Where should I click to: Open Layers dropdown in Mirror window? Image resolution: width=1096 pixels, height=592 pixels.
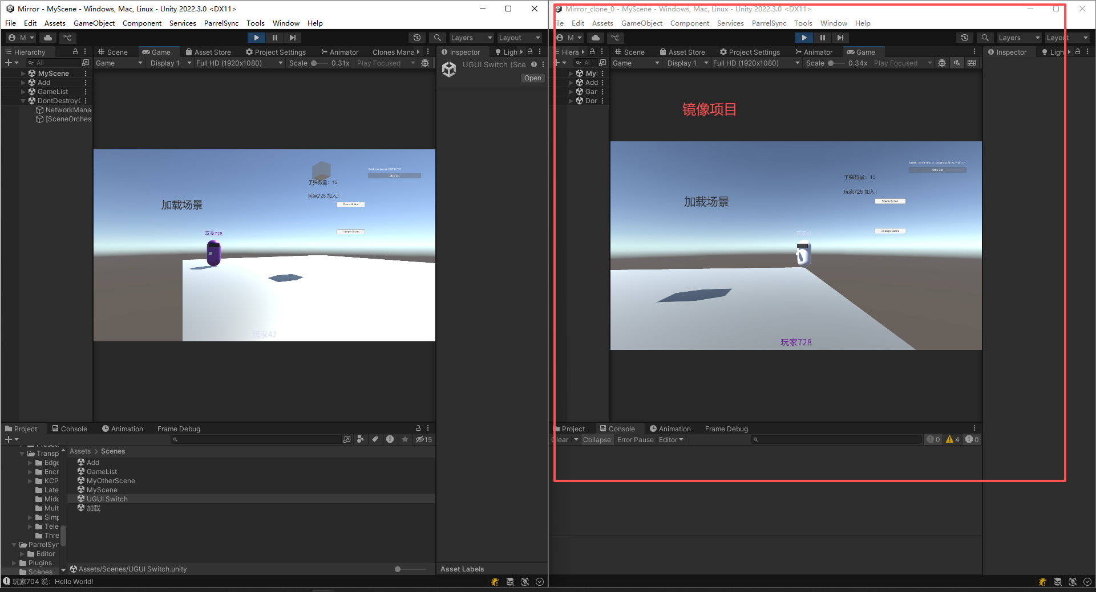coord(471,38)
